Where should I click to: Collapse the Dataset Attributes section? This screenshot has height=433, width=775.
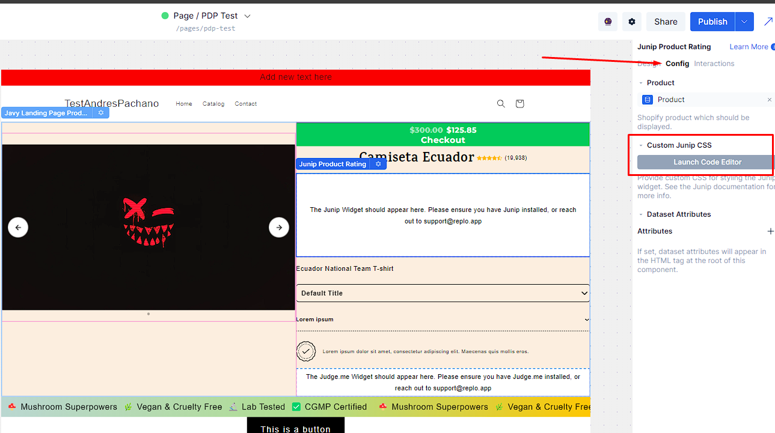tap(641, 214)
